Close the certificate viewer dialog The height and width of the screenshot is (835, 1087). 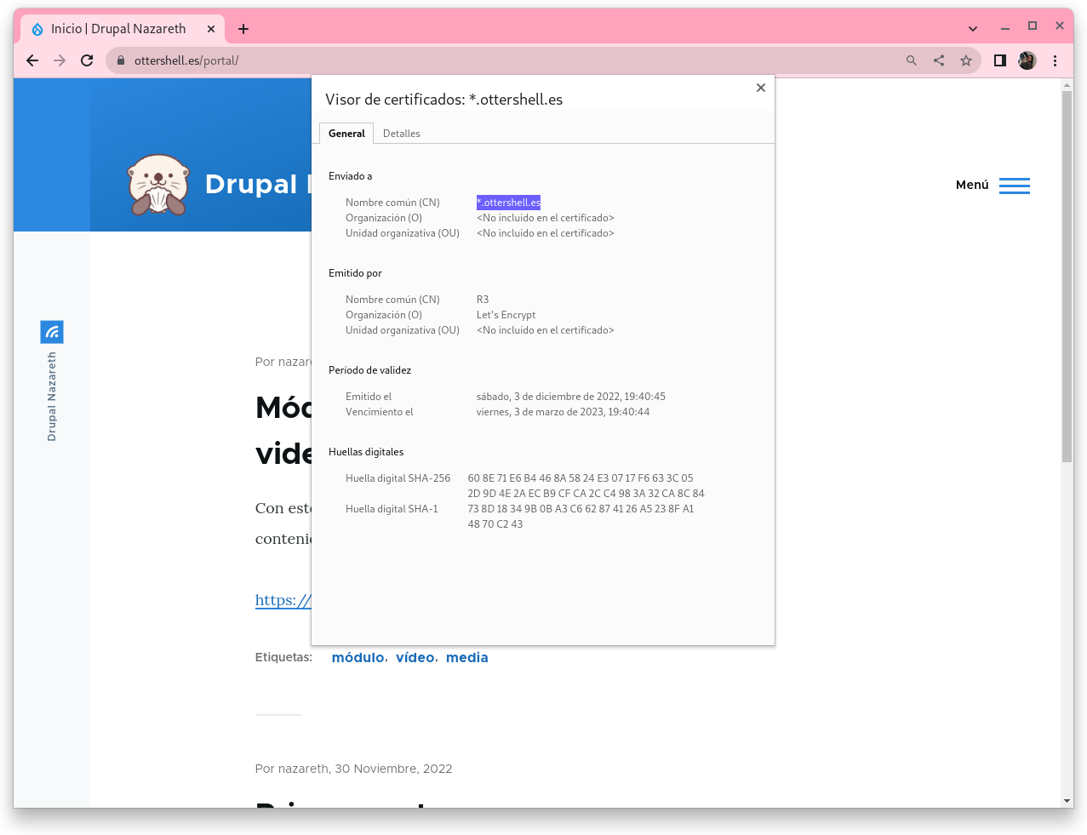[761, 88]
